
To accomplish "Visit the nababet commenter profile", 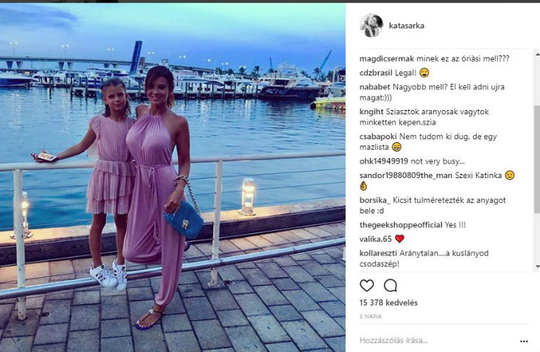I will click(375, 87).
